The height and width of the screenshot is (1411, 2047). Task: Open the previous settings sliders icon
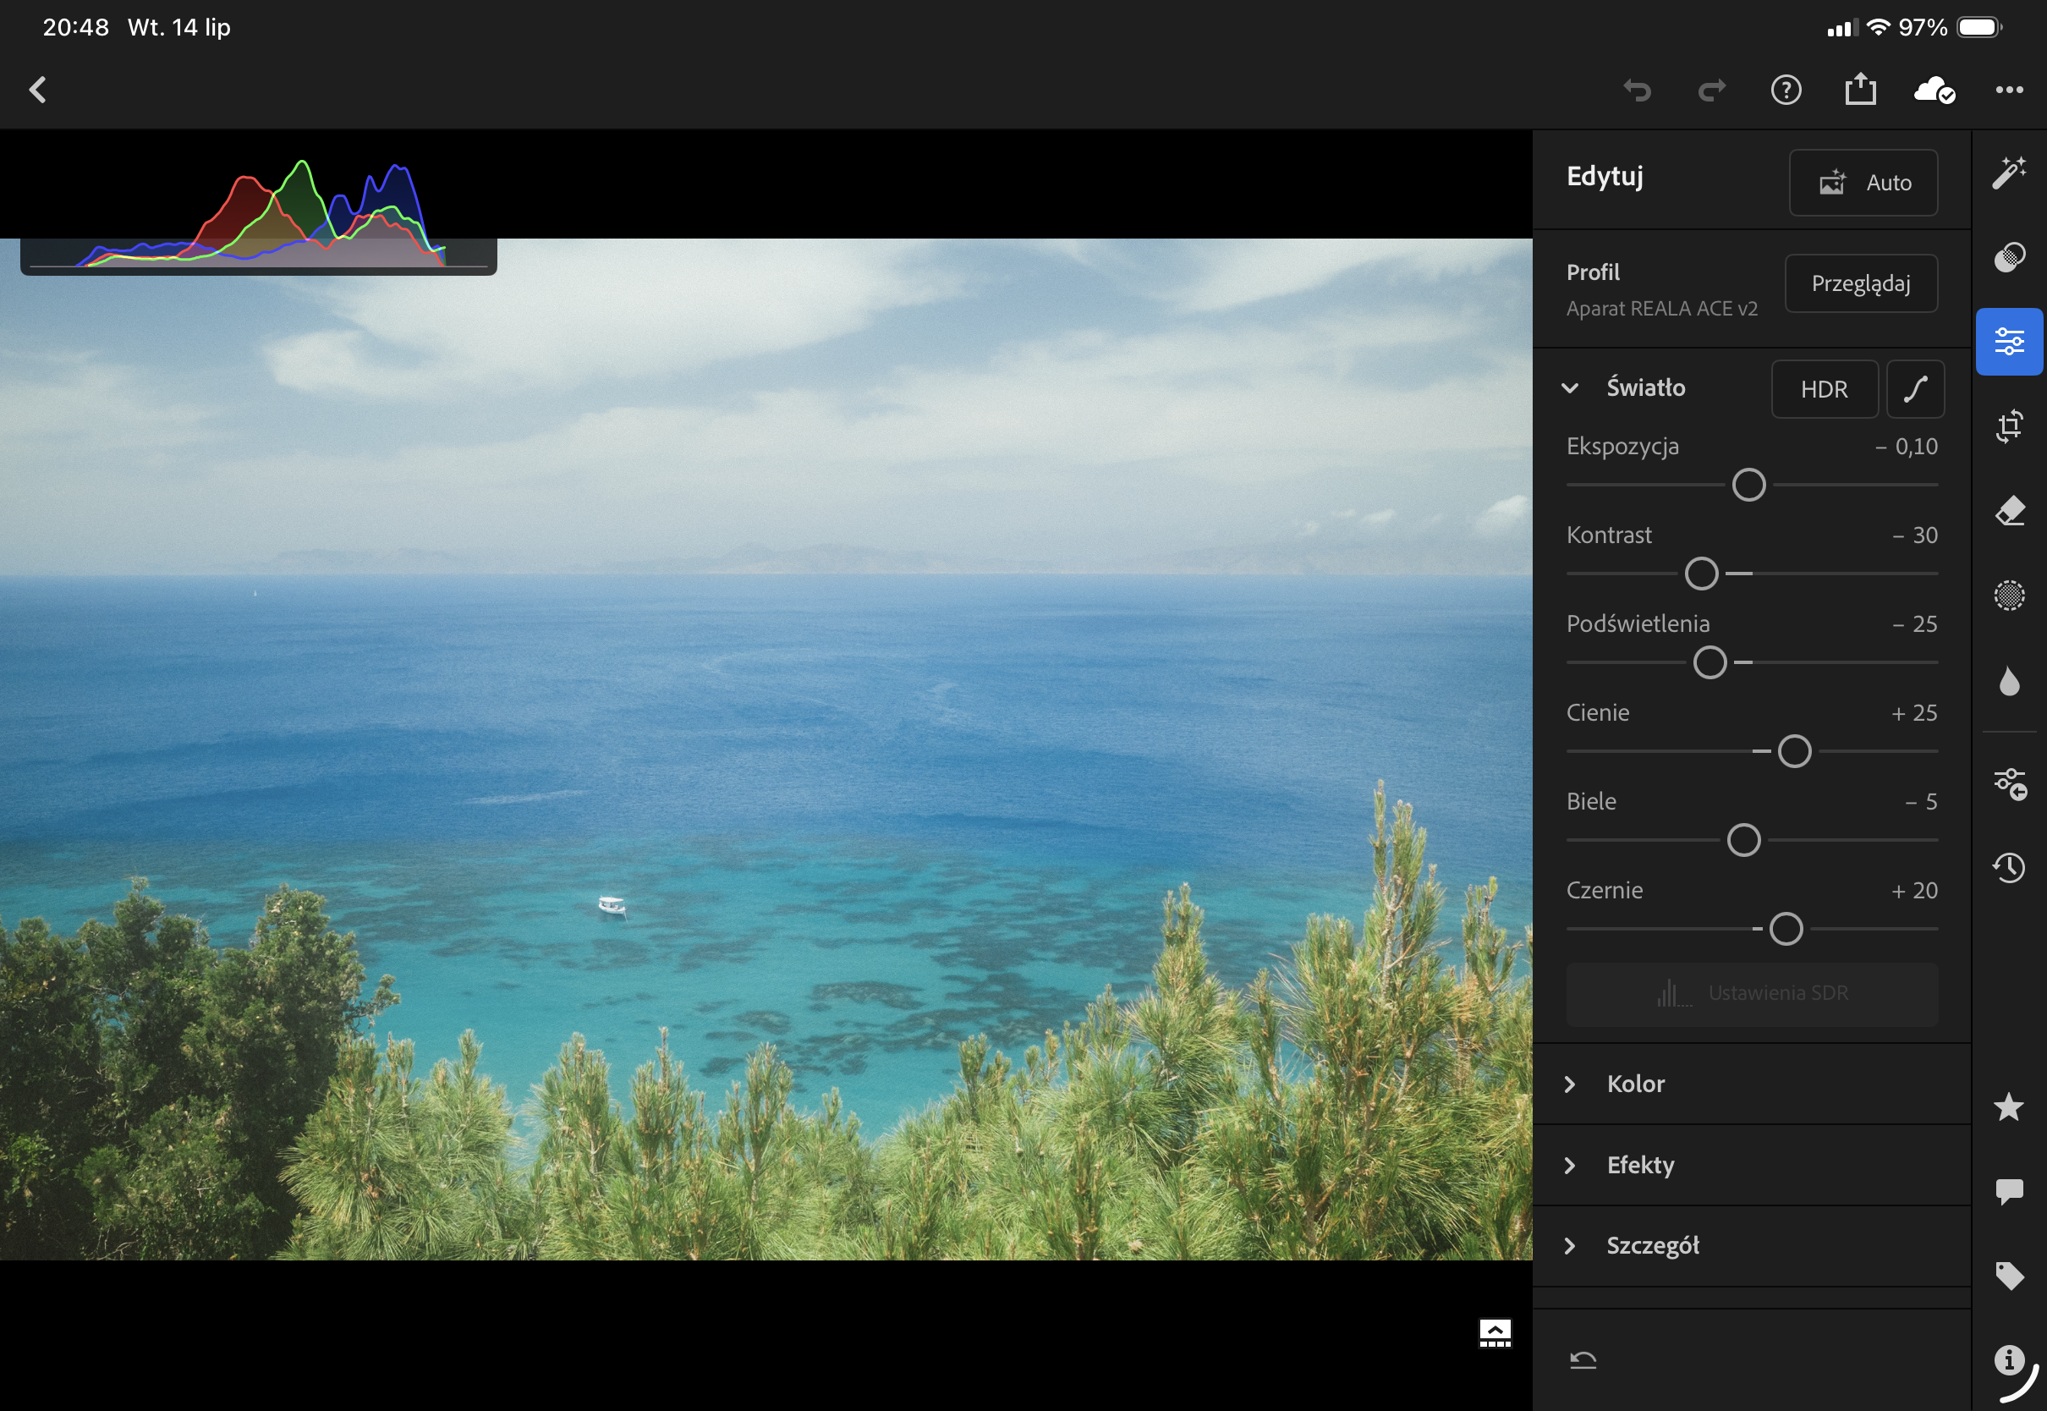coord(2009,783)
